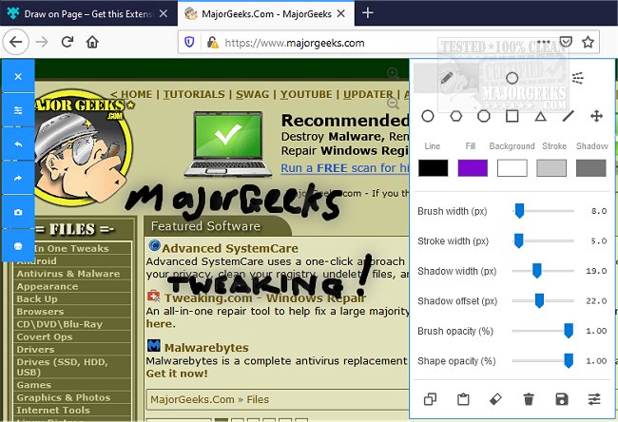Select the spray brush mode
Screen dimensions: 618x422
tap(578, 78)
